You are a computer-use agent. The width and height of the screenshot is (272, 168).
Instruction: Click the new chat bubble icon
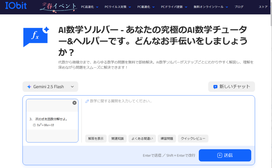(215, 87)
